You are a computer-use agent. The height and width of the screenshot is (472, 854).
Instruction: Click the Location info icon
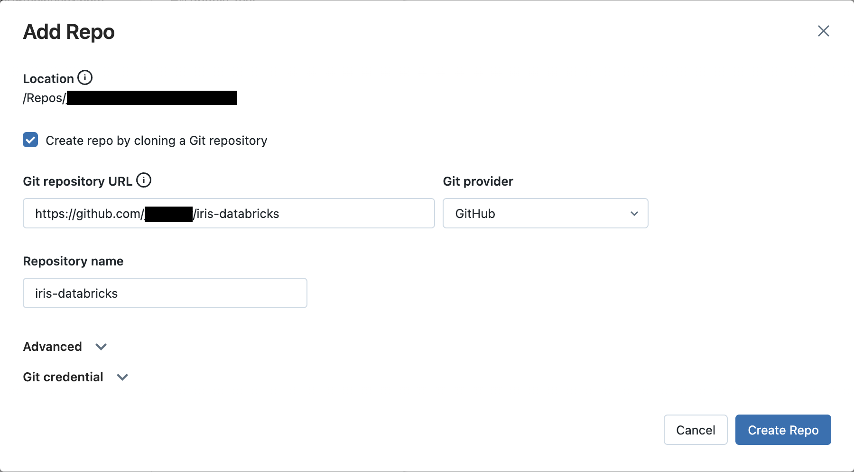tap(85, 77)
